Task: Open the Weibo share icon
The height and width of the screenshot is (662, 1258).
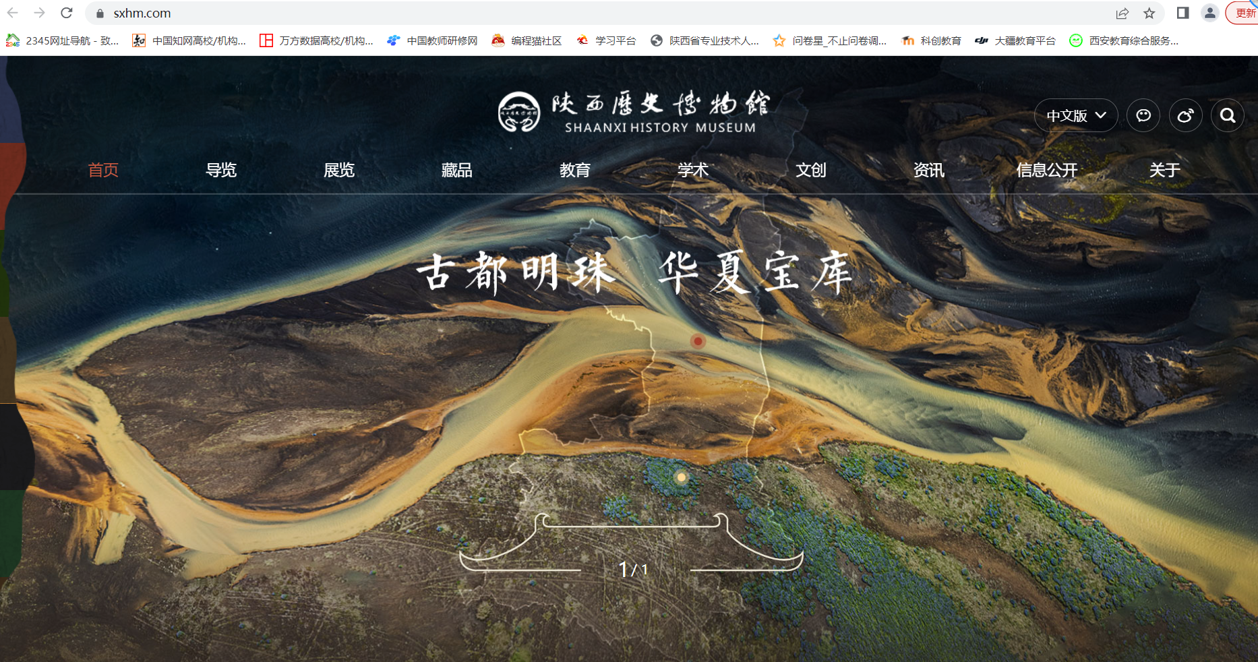Action: [1186, 115]
